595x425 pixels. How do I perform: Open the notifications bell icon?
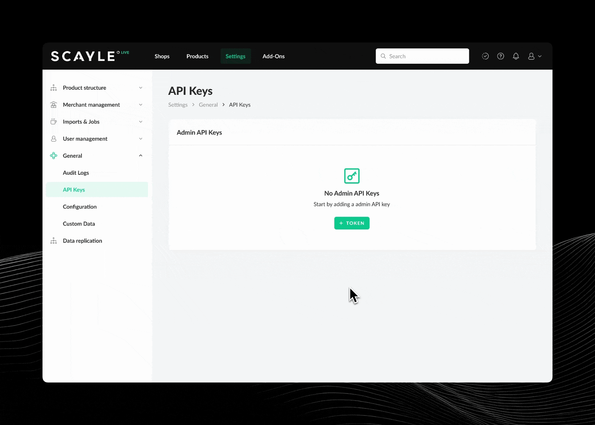pyautogui.click(x=516, y=56)
